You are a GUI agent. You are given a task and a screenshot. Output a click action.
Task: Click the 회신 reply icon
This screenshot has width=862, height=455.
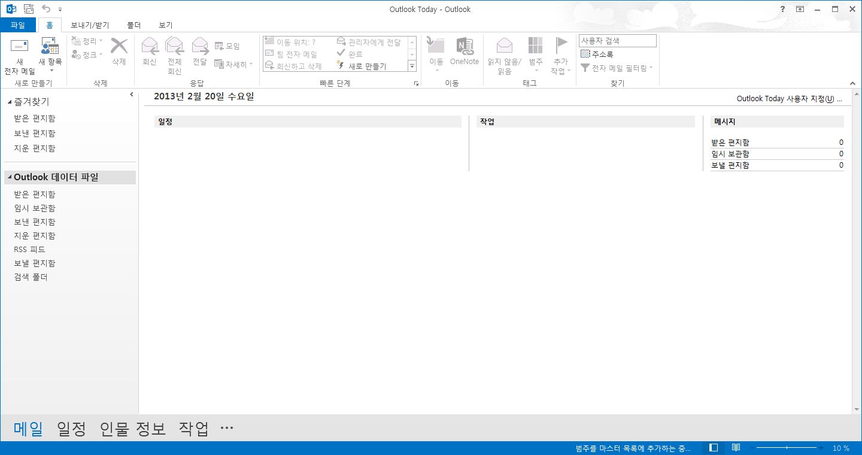pyautogui.click(x=150, y=46)
